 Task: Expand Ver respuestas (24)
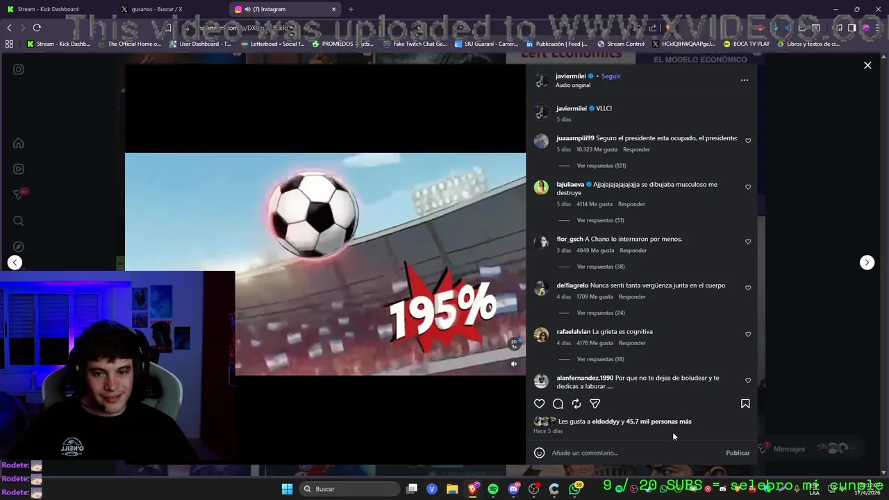(x=601, y=313)
